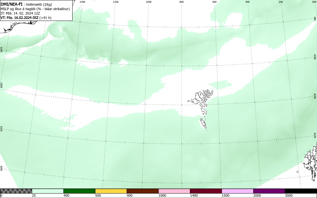
Task: Click the '2000' legend value
Action: click(257, 195)
